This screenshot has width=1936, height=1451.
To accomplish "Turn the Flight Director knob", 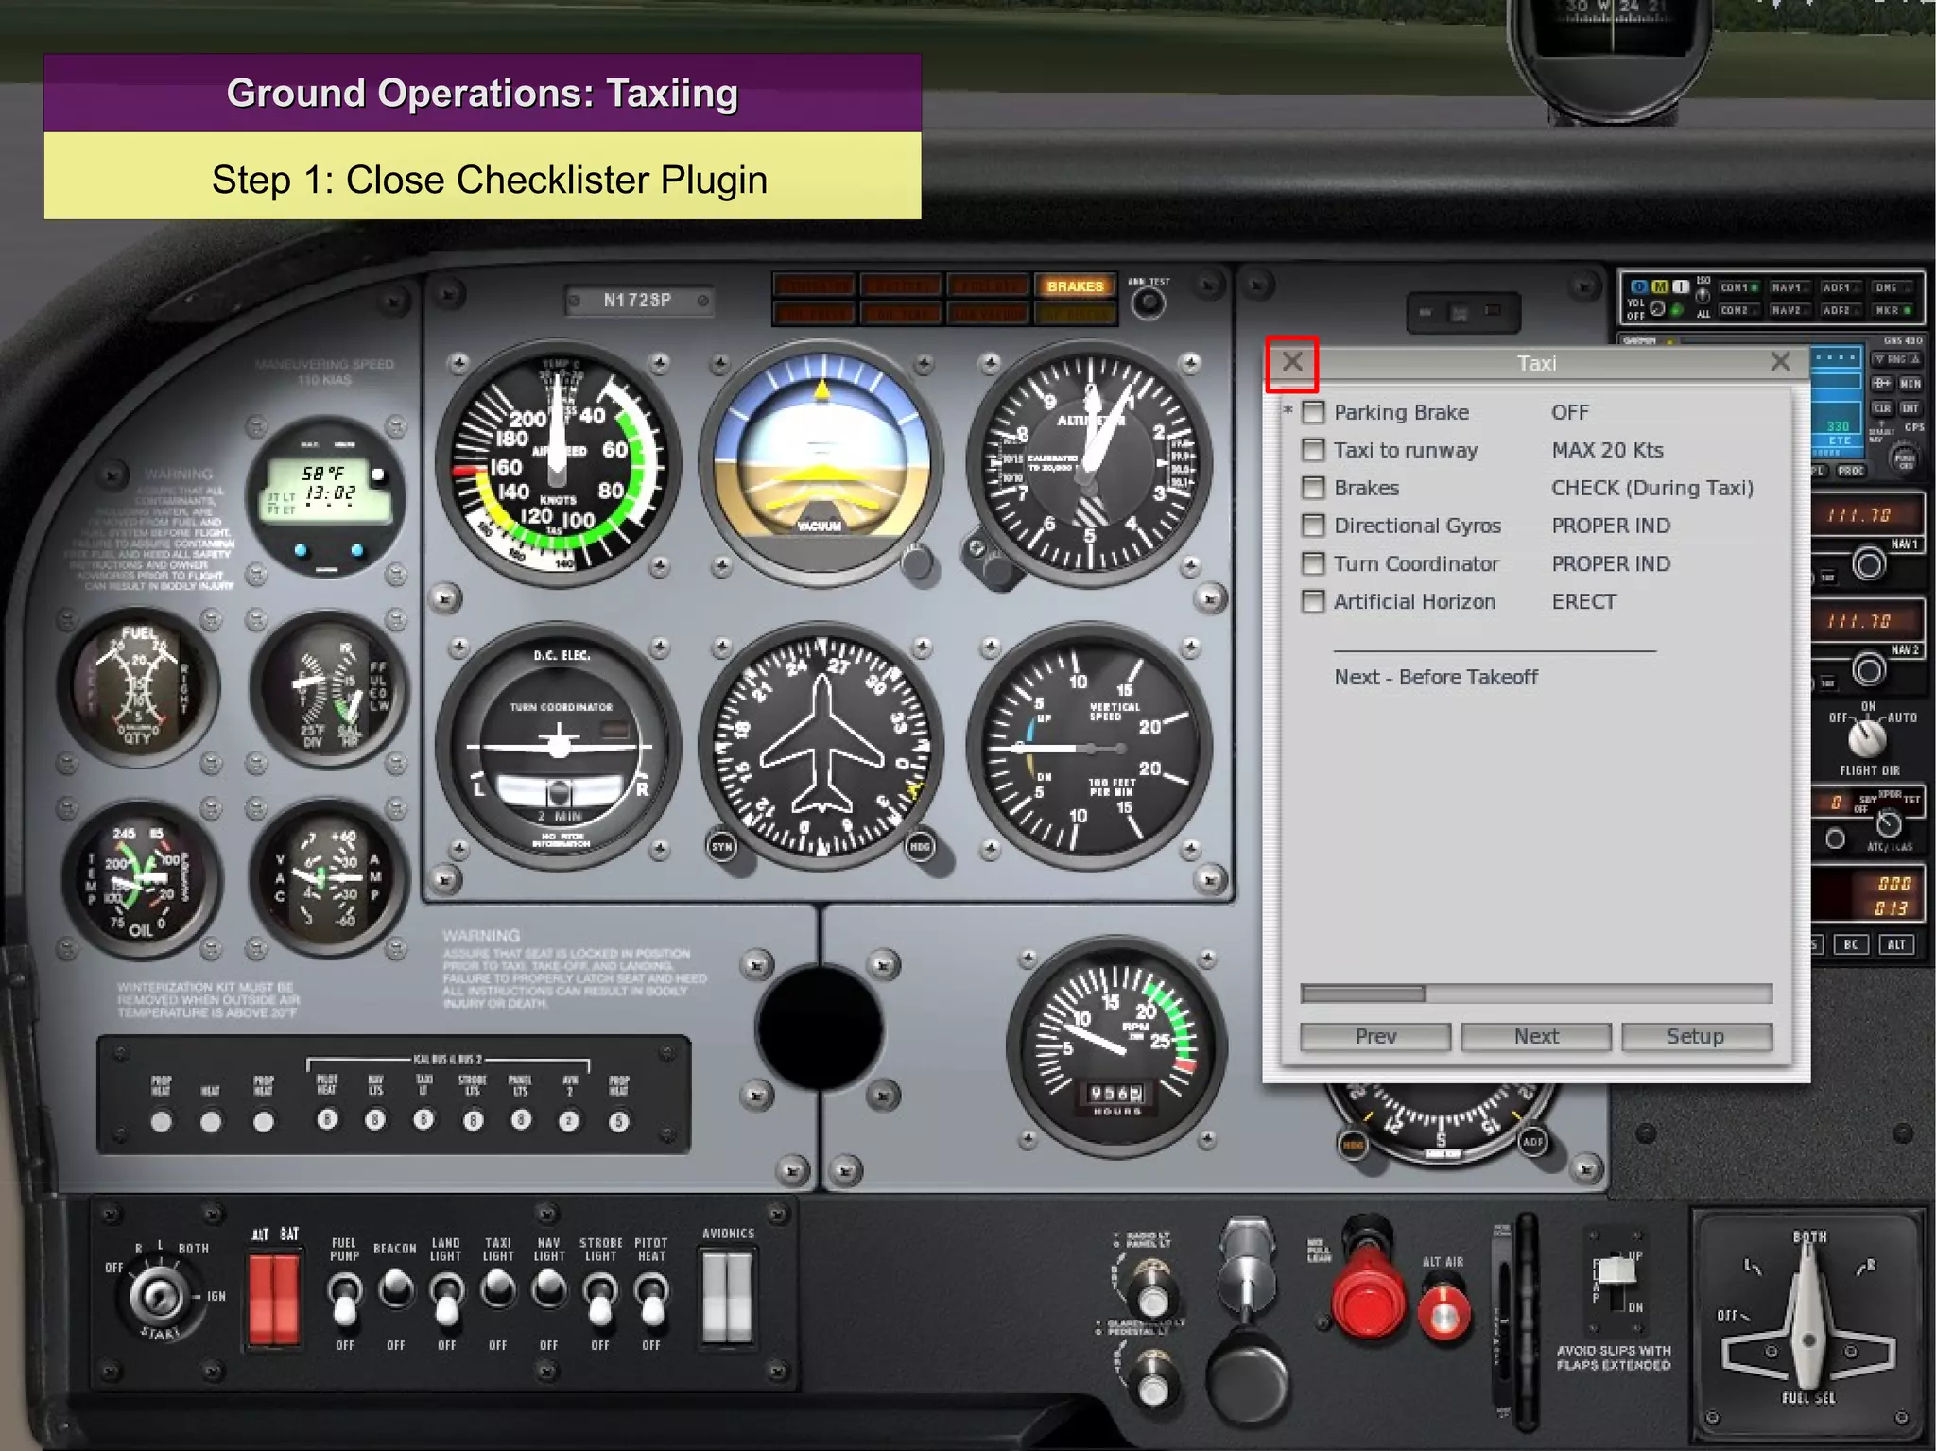I will [1866, 738].
